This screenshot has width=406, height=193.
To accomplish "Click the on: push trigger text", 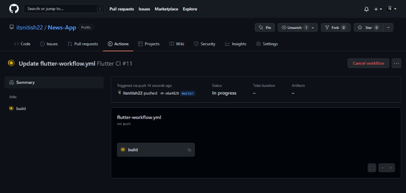I will click(124, 124).
